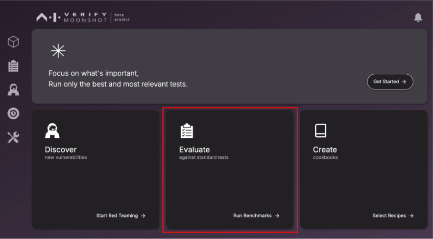Open utilities wrench icon in sidebar

(13, 137)
